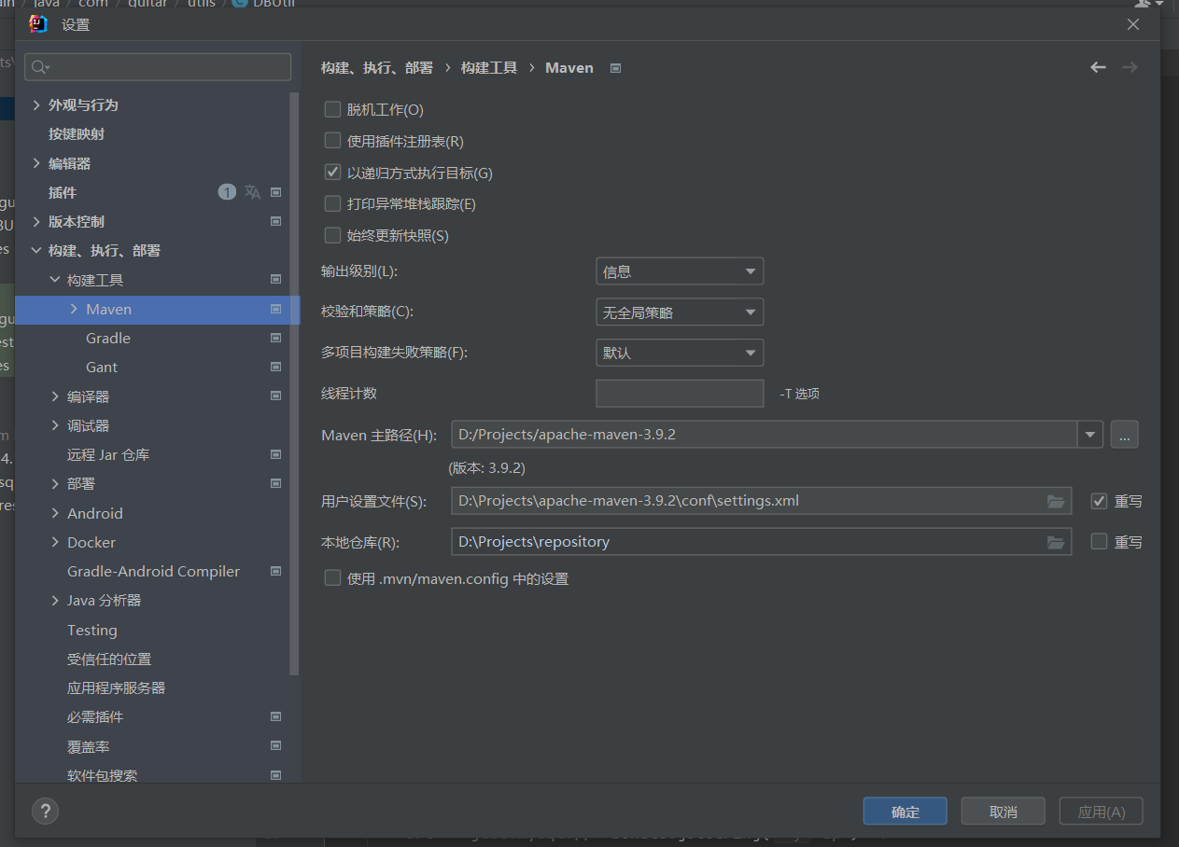Enable 使用插件注册表(R) checkbox
This screenshot has width=1179, height=847.
coord(332,141)
